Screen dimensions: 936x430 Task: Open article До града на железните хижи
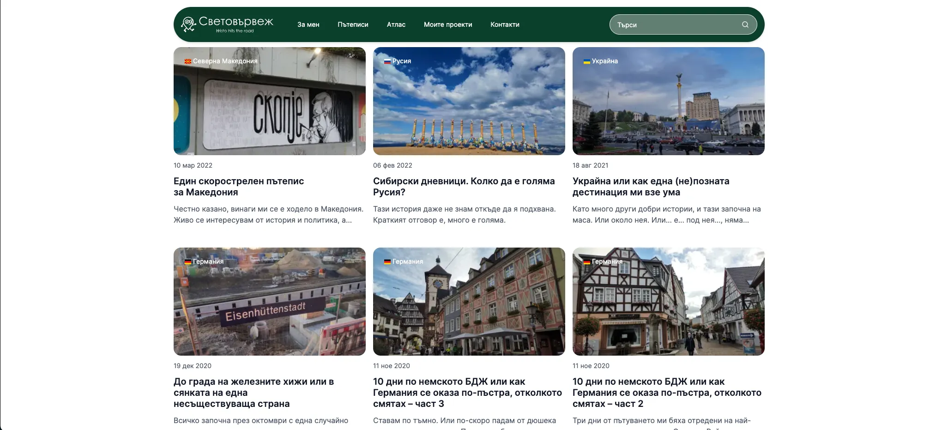click(x=254, y=393)
